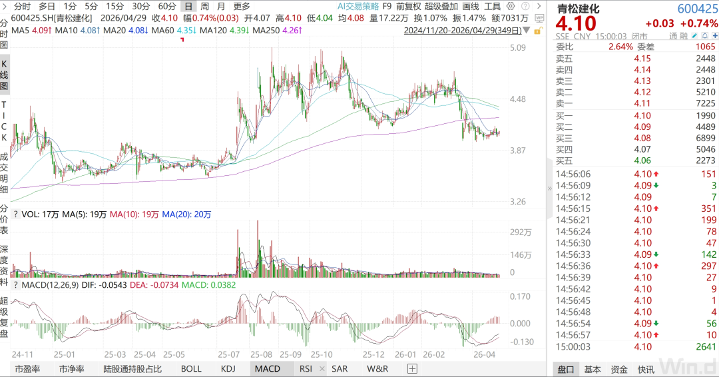Open date range dropdown triangle
The width and height of the screenshot is (719, 377).
(527, 30)
